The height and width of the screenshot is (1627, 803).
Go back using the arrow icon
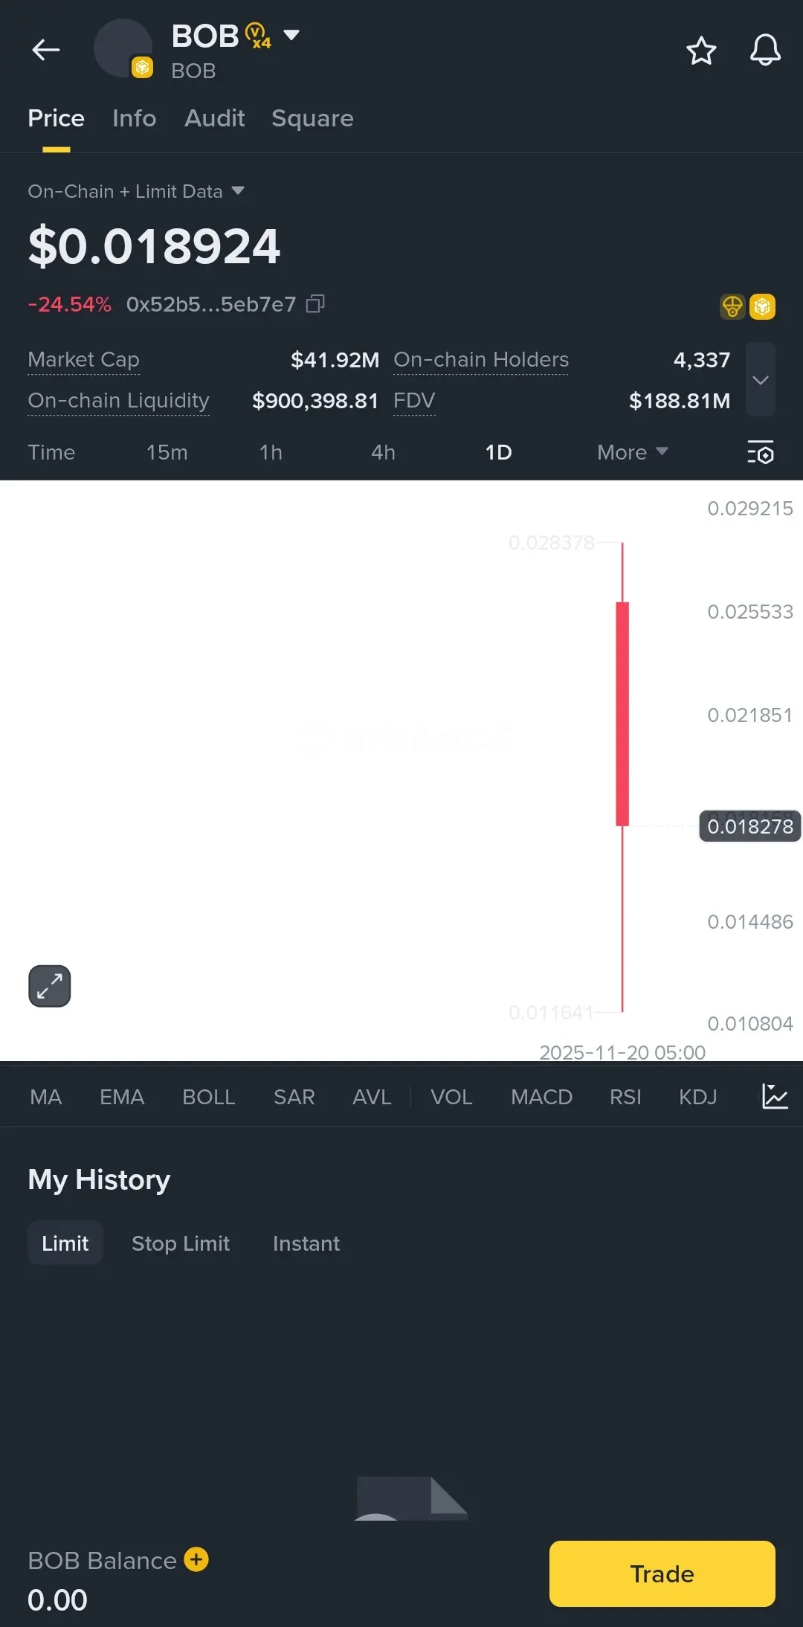[x=45, y=50]
